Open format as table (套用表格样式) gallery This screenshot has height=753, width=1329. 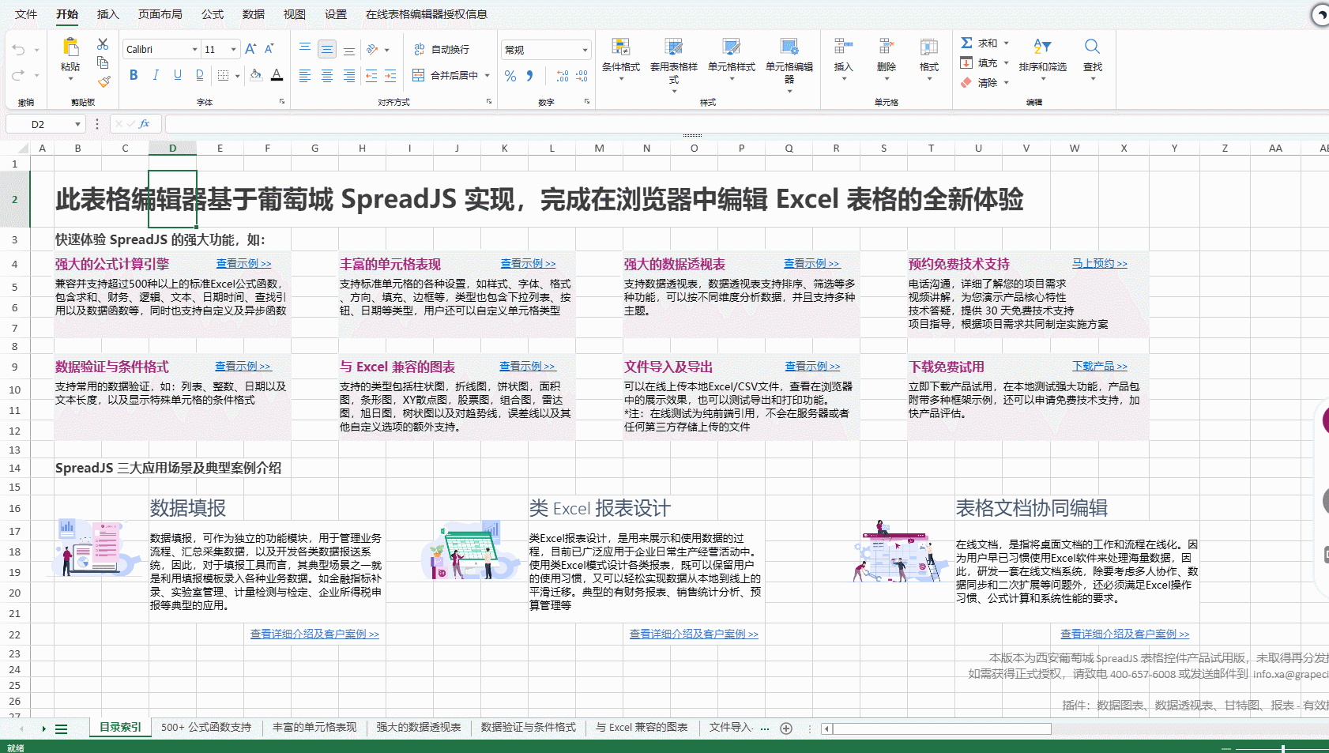pyautogui.click(x=674, y=64)
